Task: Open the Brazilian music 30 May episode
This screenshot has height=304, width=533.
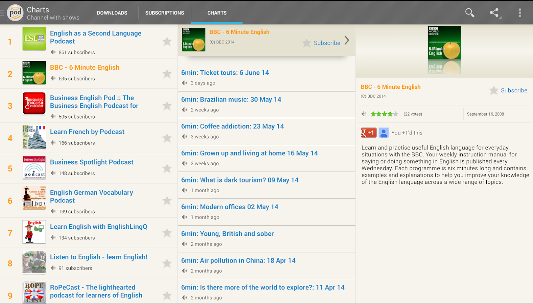Action: coord(231,100)
